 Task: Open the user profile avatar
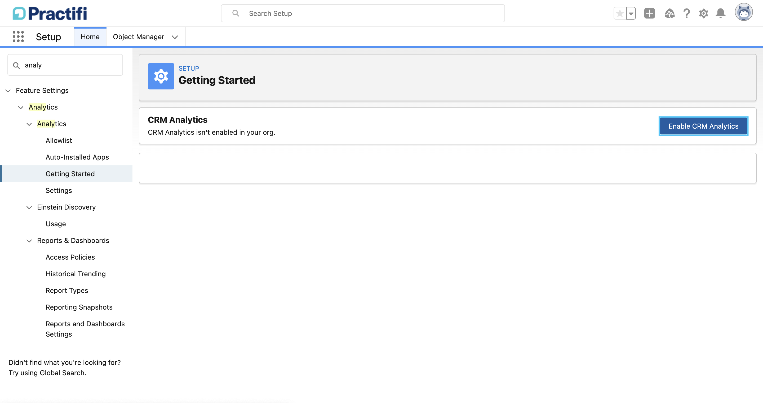[743, 12]
